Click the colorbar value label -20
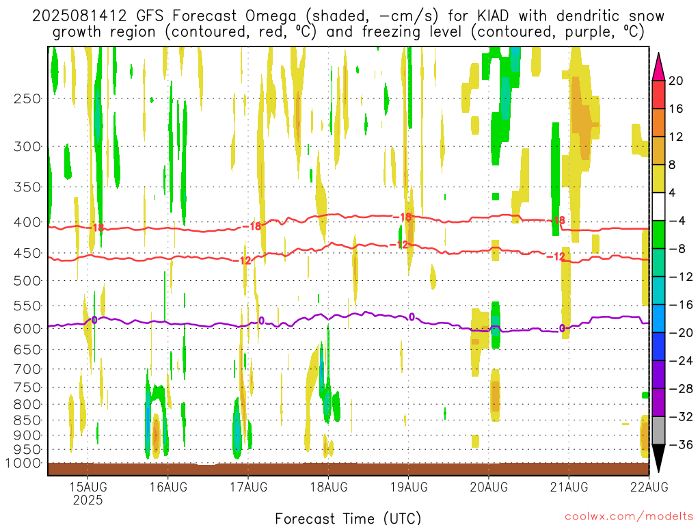The width and height of the screenshot is (700, 525). pos(680,333)
